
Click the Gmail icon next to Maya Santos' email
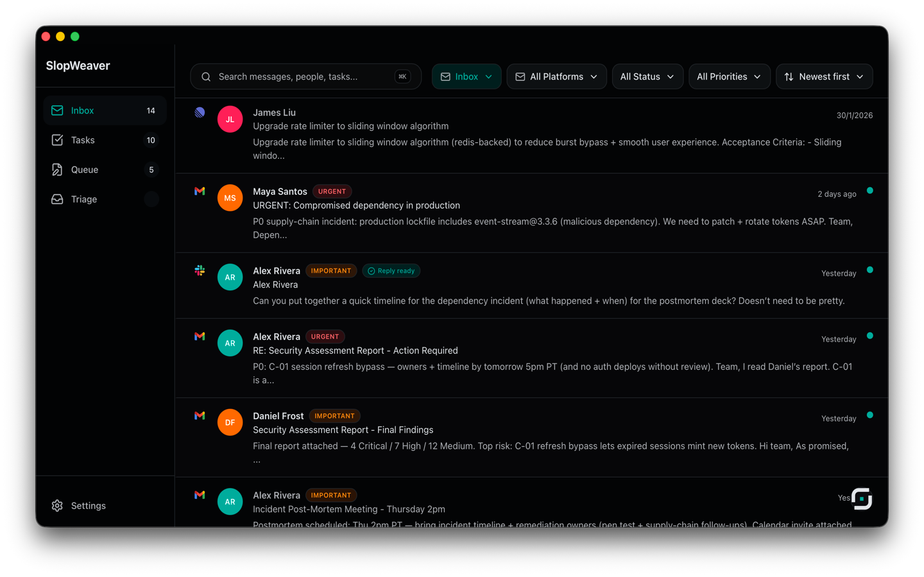200,190
